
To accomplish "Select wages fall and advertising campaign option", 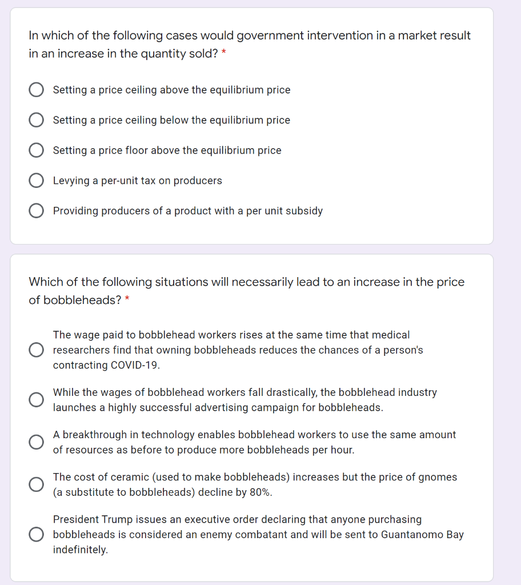I will pyautogui.click(x=36, y=400).
